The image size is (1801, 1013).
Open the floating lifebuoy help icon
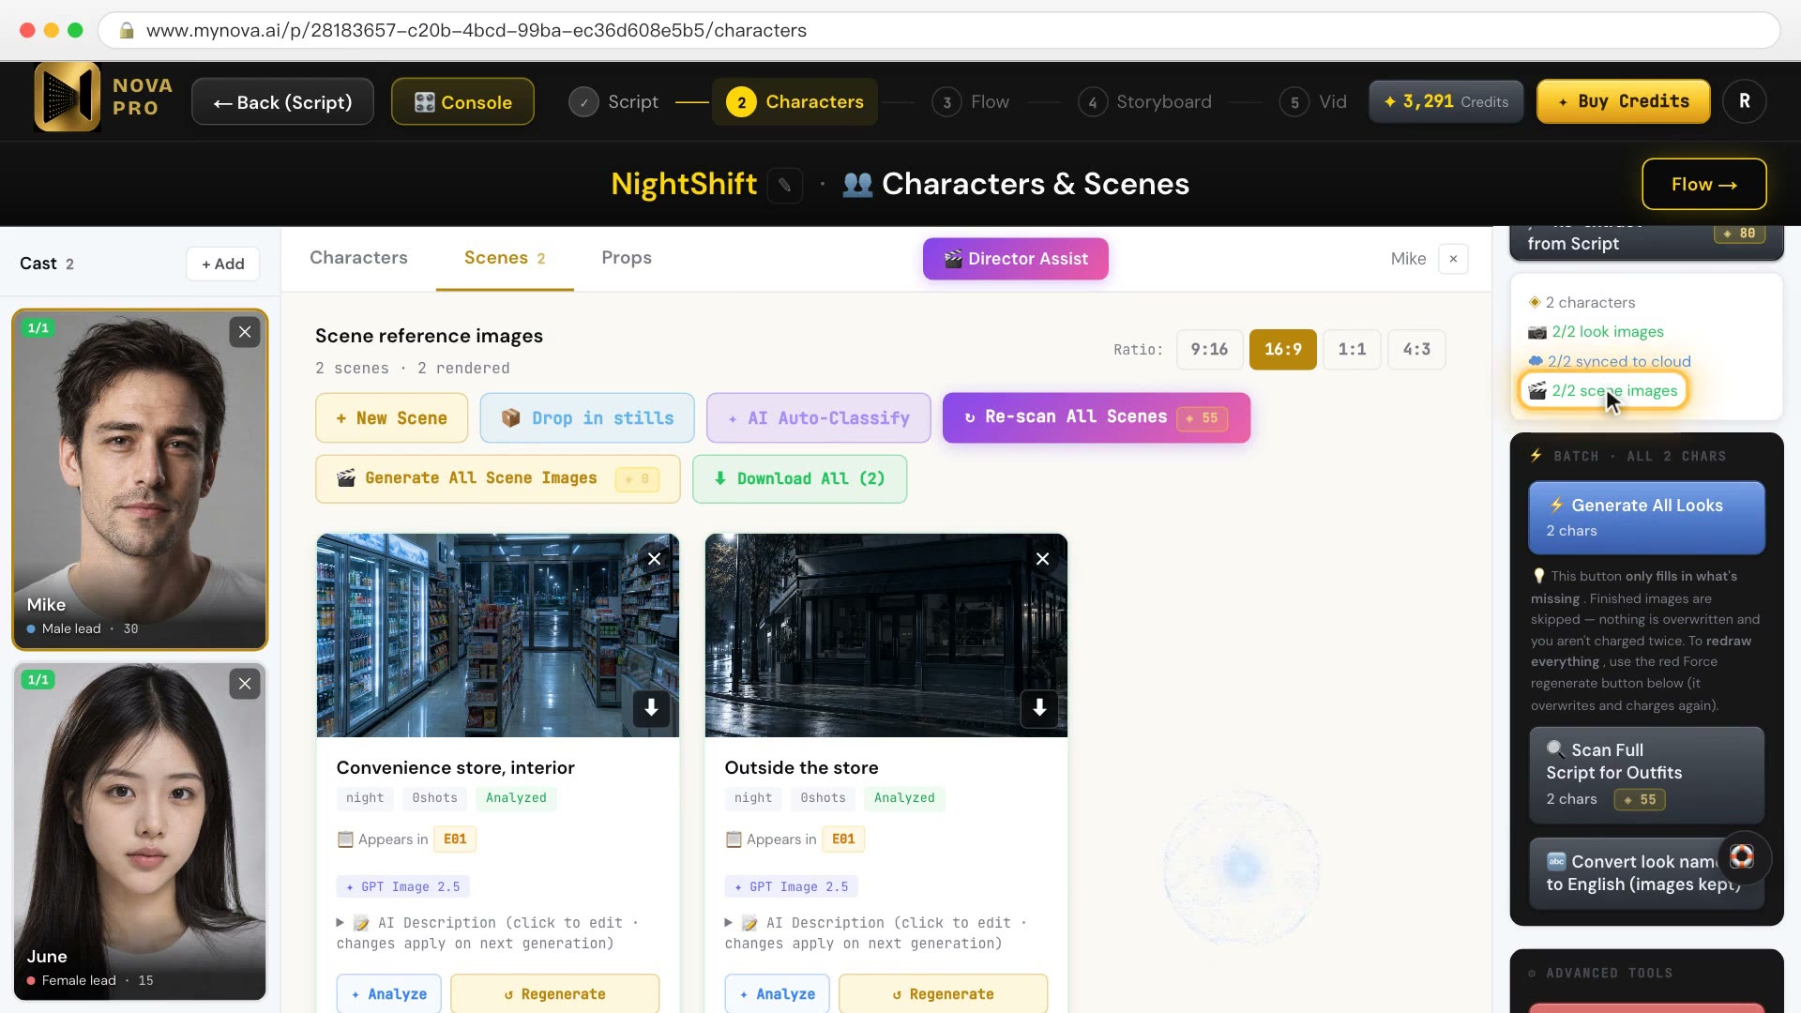[1742, 856]
